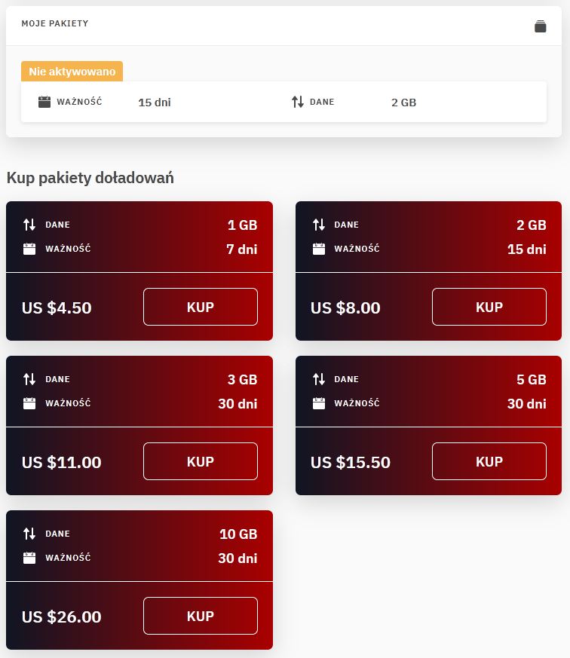Click the 'Nie aktywowano' status badge
Screen dimensions: 570x658
coord(72,72)
